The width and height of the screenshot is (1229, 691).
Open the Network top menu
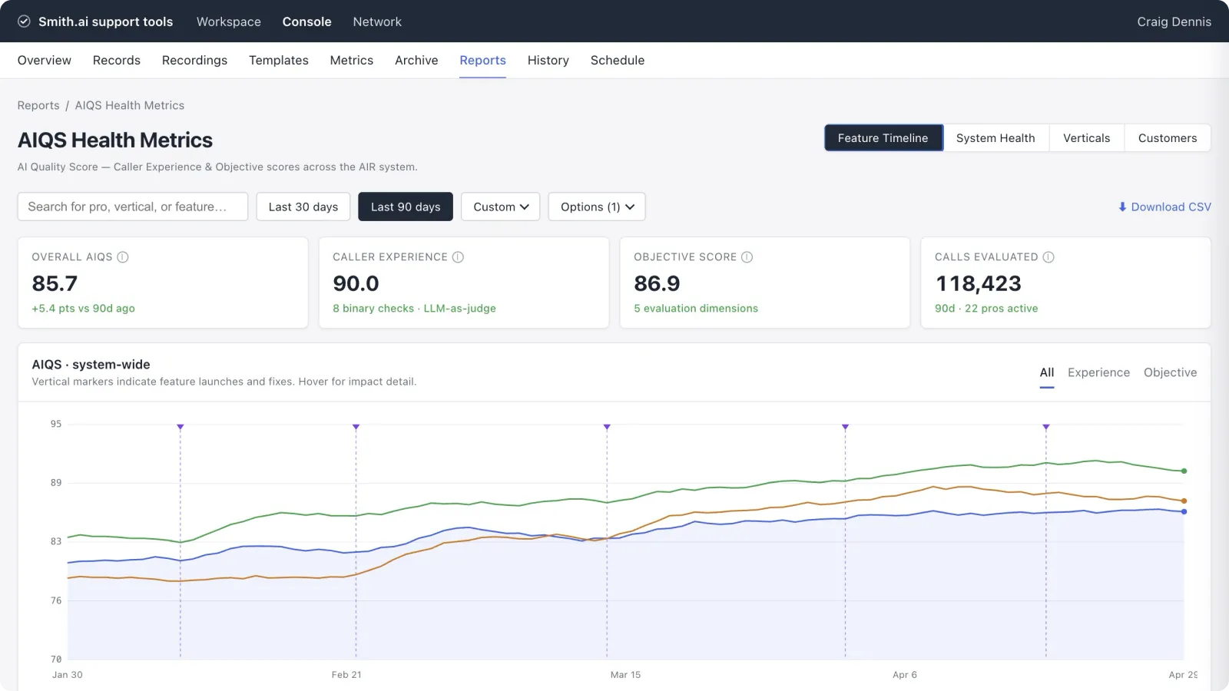377,21
